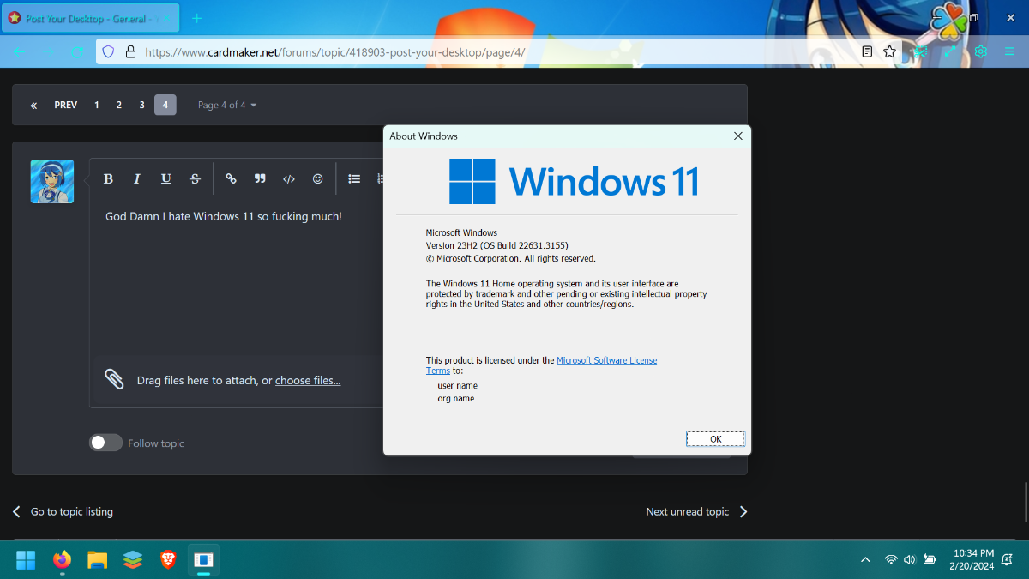Insert a link with the chain icon

(x=231, y=178)
